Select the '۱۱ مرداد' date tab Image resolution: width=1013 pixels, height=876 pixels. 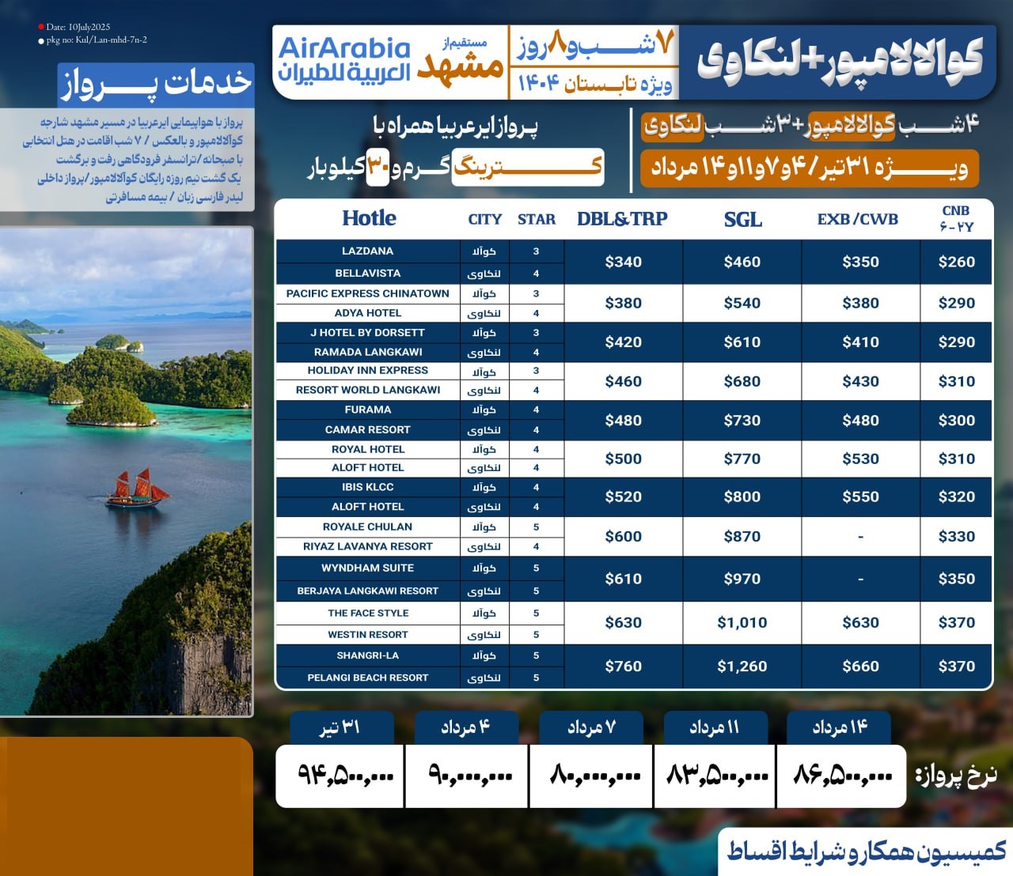coord(715,727)
